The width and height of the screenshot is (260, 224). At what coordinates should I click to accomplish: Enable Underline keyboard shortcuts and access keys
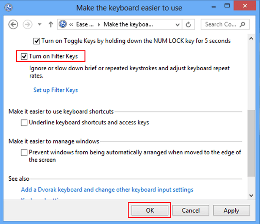[x=24, y=123]
